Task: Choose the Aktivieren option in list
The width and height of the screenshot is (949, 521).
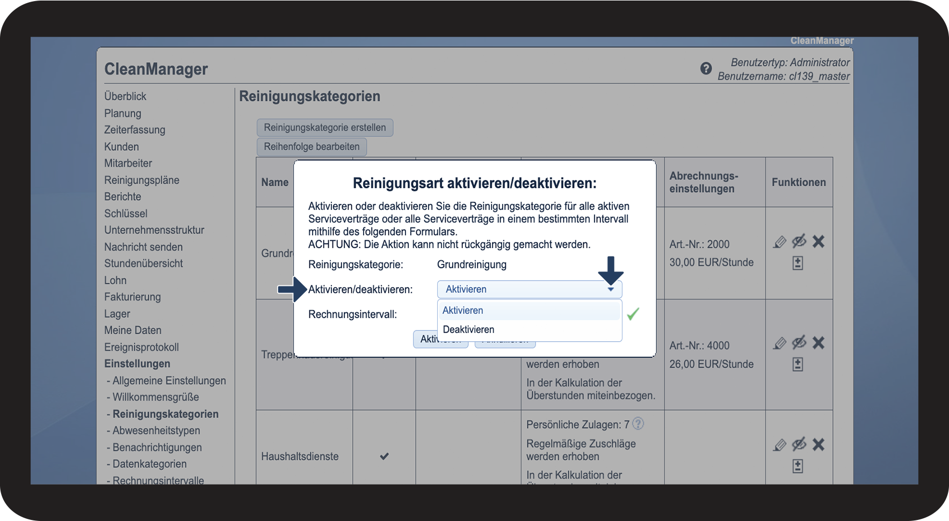Action: (530, 311)
